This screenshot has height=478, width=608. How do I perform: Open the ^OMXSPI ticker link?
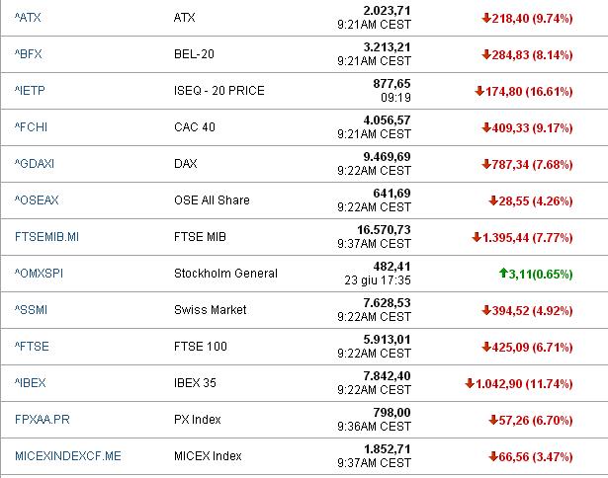click(x=39, y=274)
